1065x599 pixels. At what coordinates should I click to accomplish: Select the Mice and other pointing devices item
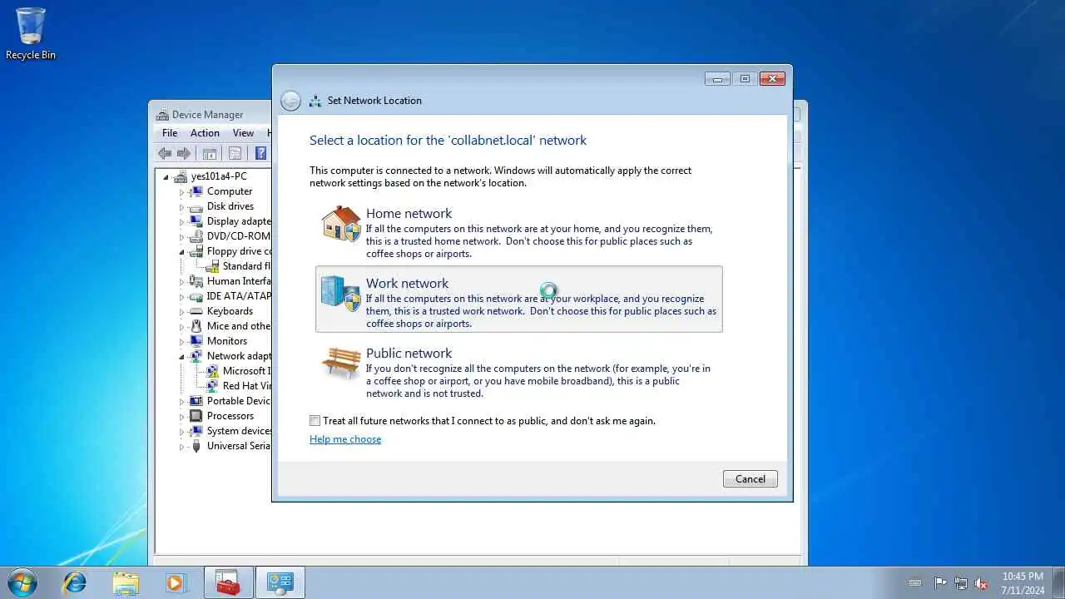(x=239, y=326)
